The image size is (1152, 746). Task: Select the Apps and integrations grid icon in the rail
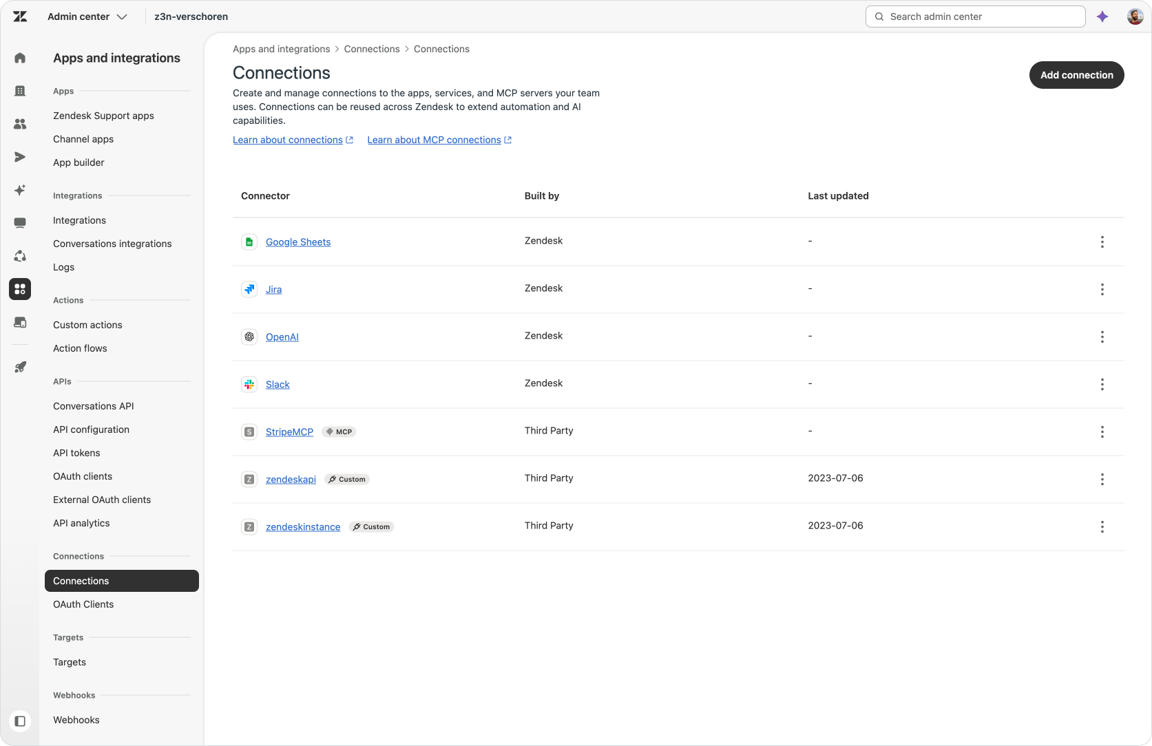point(20,289)
